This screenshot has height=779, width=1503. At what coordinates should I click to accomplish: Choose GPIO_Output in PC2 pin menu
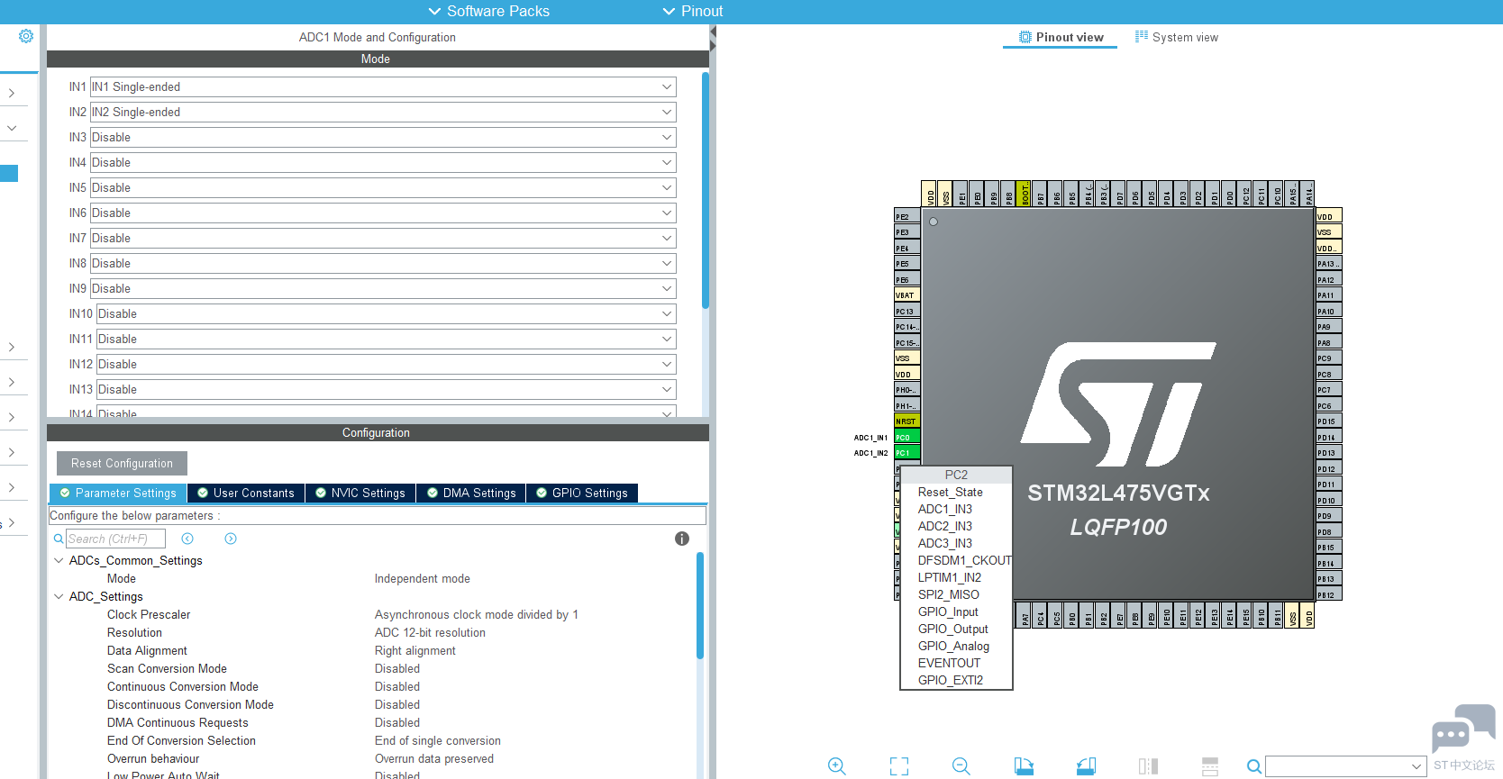click(x=953, y=629)
